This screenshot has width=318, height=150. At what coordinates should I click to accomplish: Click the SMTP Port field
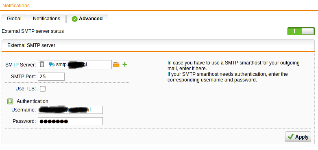tap(51, 77)
